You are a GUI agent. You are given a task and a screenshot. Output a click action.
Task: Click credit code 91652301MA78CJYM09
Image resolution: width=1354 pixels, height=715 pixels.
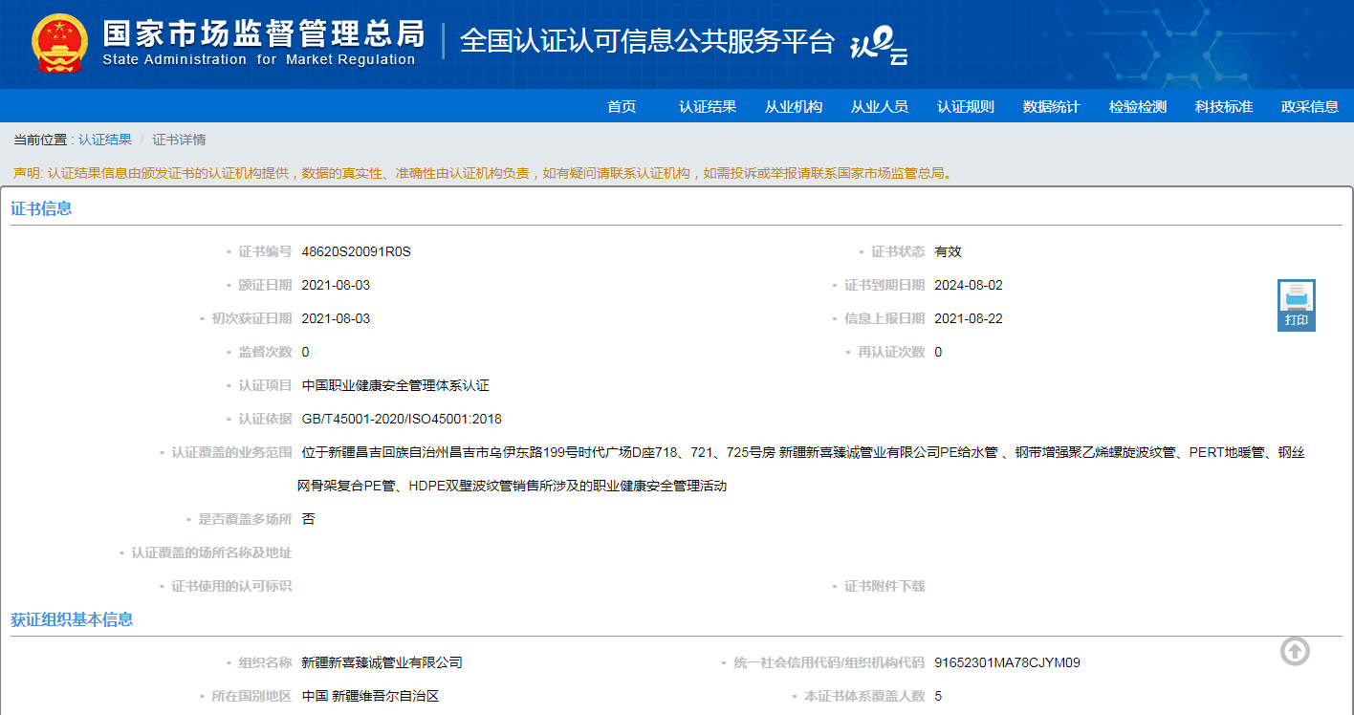(1007, 662)
